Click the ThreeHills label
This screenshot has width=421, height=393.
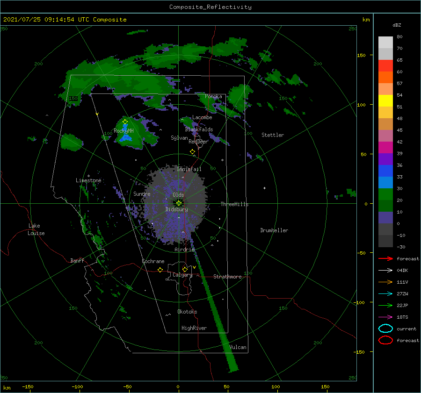(234, 204)
